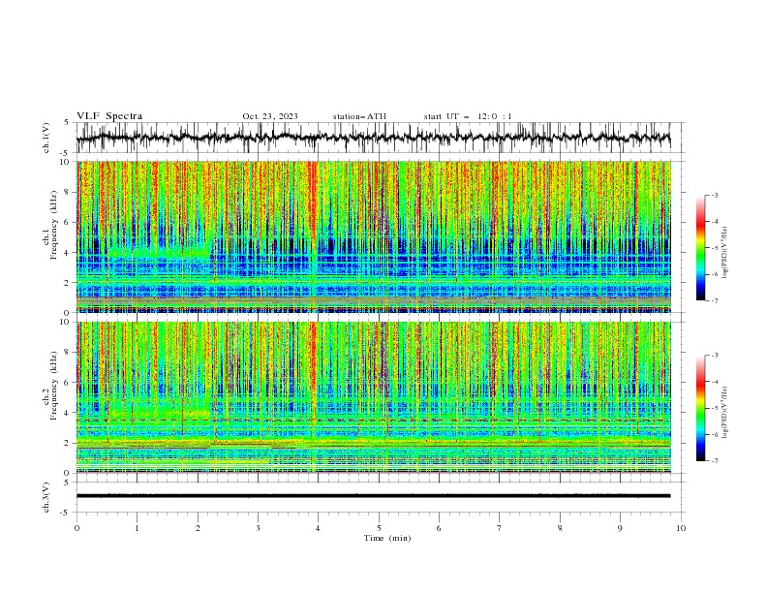The image size is (767, 593).
Task: Click the ch.3 flat voltage trace
Action: tap(373, 496)
